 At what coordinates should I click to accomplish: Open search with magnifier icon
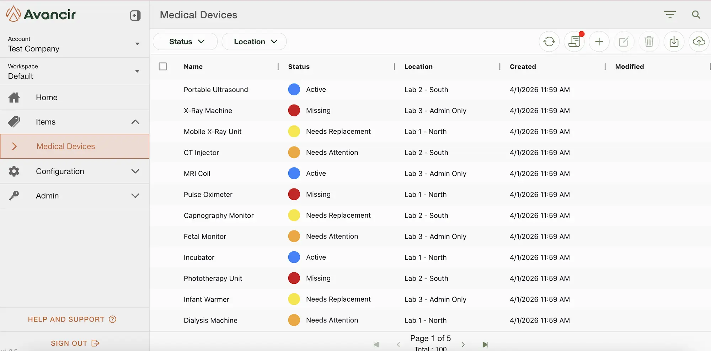click(x=696, y=15)
